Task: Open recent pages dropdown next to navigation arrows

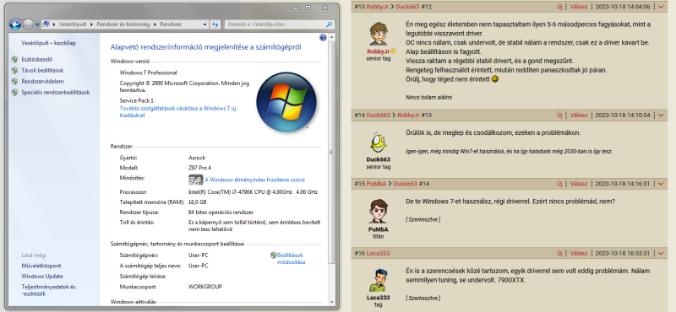Action: (37, 25)
